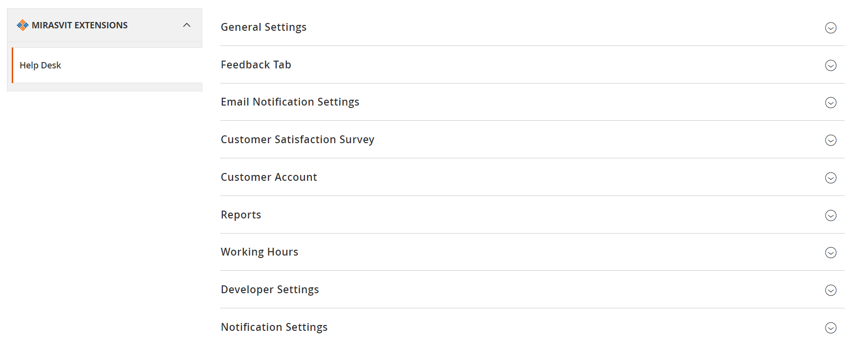Open the Customer Account section title

click(x=269, y=177)
